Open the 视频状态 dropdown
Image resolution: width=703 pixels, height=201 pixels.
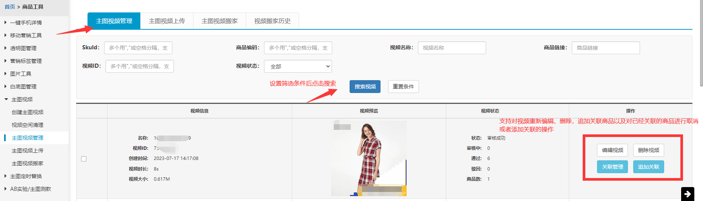pyautogui.click(x=298, y=66)
